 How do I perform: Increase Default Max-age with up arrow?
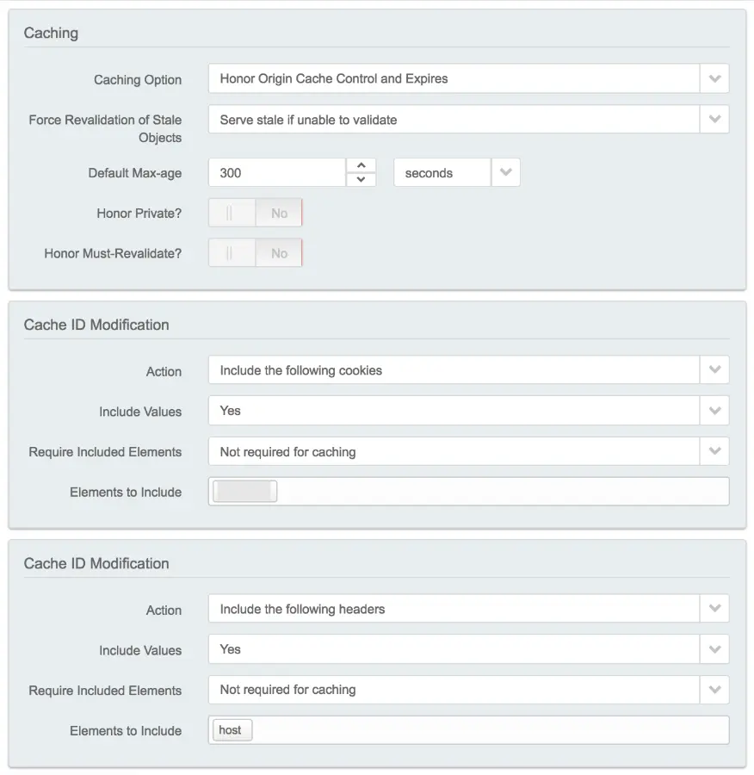tap(361, 165)
